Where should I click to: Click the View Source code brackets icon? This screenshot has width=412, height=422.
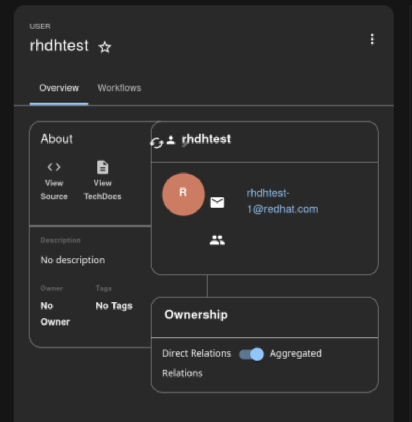(x=54, y=167)
